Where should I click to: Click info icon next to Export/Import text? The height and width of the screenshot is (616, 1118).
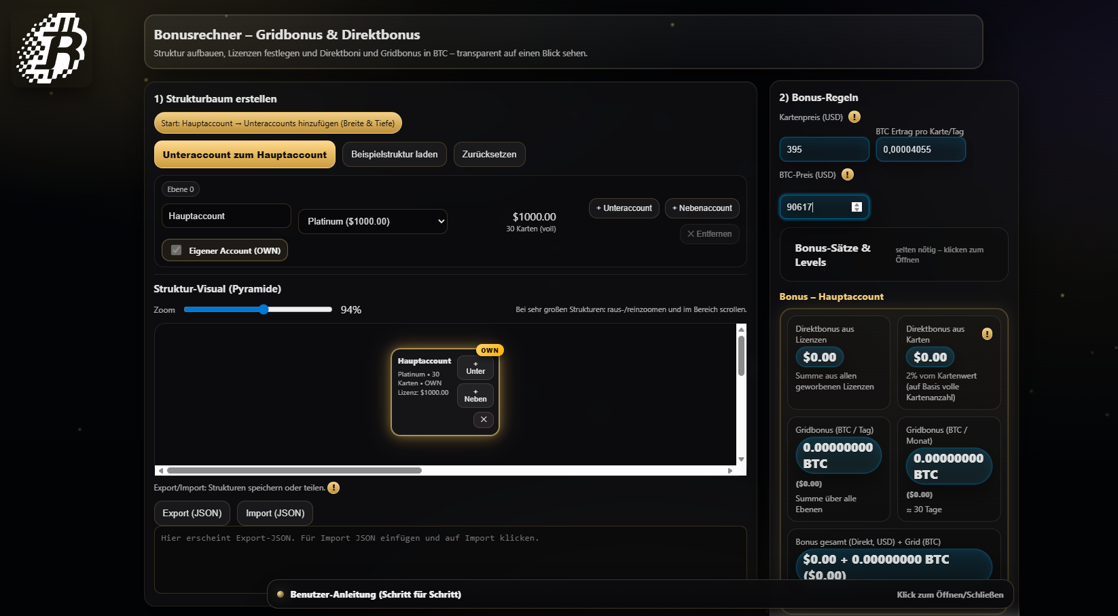pyautogui.click(x=333, y=488)
